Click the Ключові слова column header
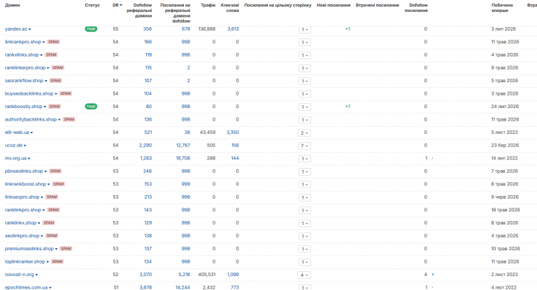Screen dimensions: 537x290 click(x=230, y=8)
